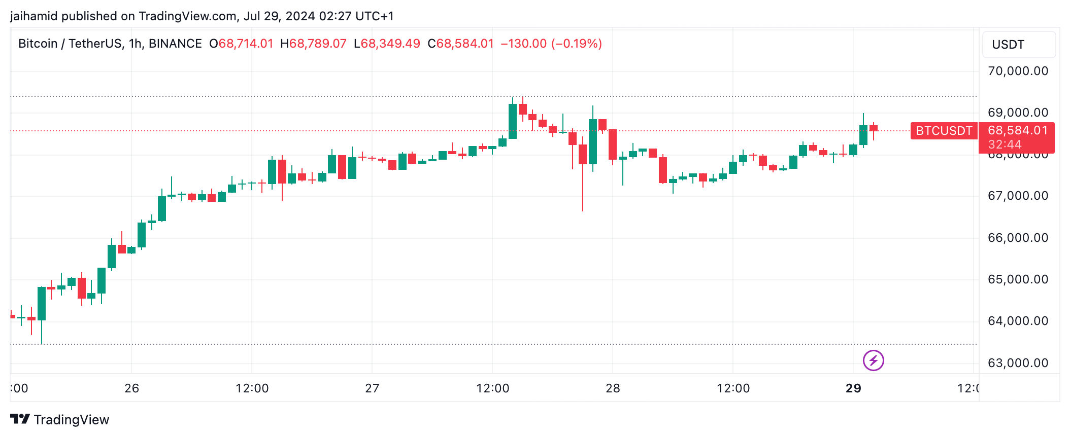The image size is (1070, 437).
Task: Click bold date label 29 on time axis
Action: point(853,388)
